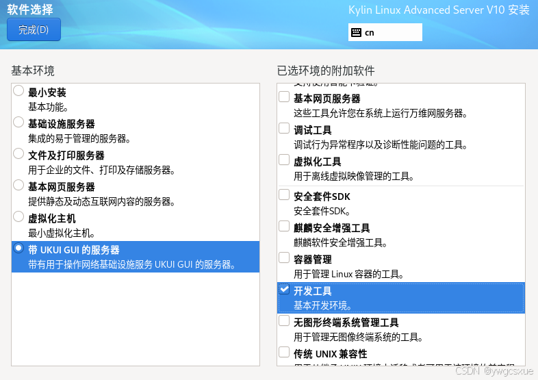This screenshot has width=538, height=380.
Task: Check the 基本网页服务器 add-on checkbox
Action: coord(284,97)
